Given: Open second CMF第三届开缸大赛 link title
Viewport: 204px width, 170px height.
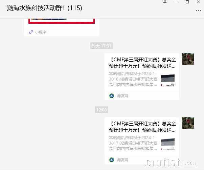Looking at the screenshot, I should (x=142, y=127).
